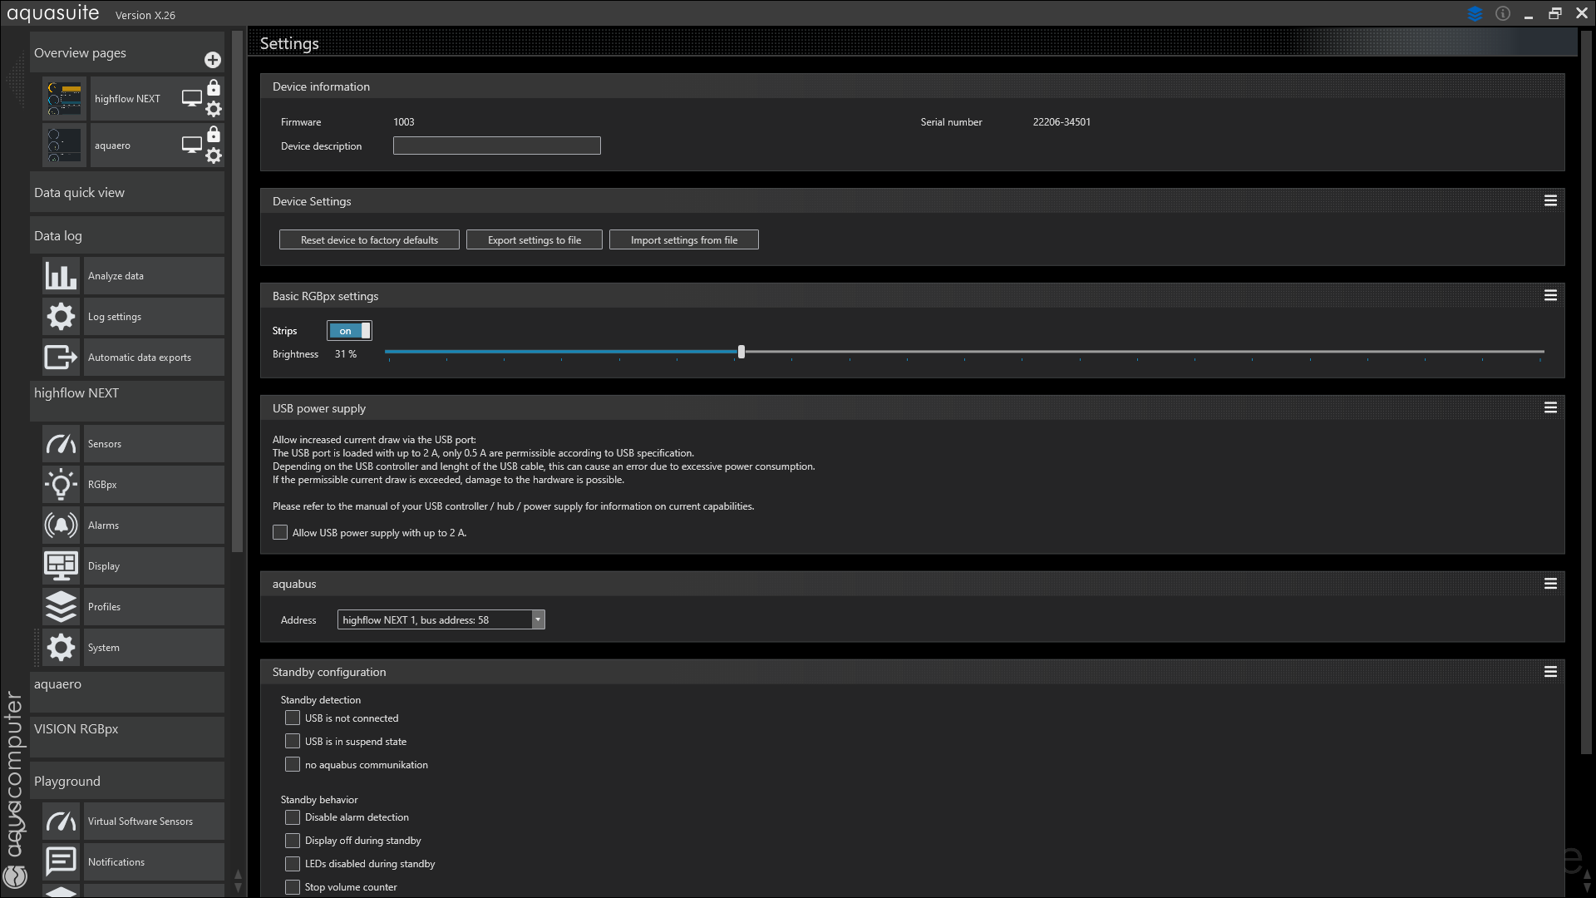Click the main settings vertical scrollbar
The width and height of the screenshot is (1596, 898).
pos(1586,391)
